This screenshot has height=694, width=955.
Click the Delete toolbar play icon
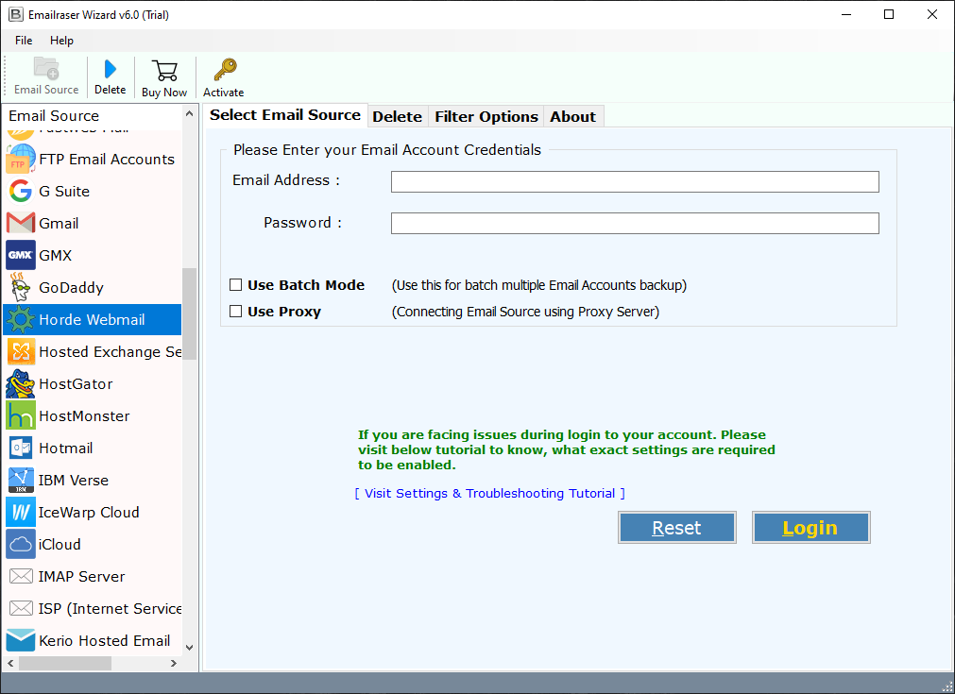point(111,69)
